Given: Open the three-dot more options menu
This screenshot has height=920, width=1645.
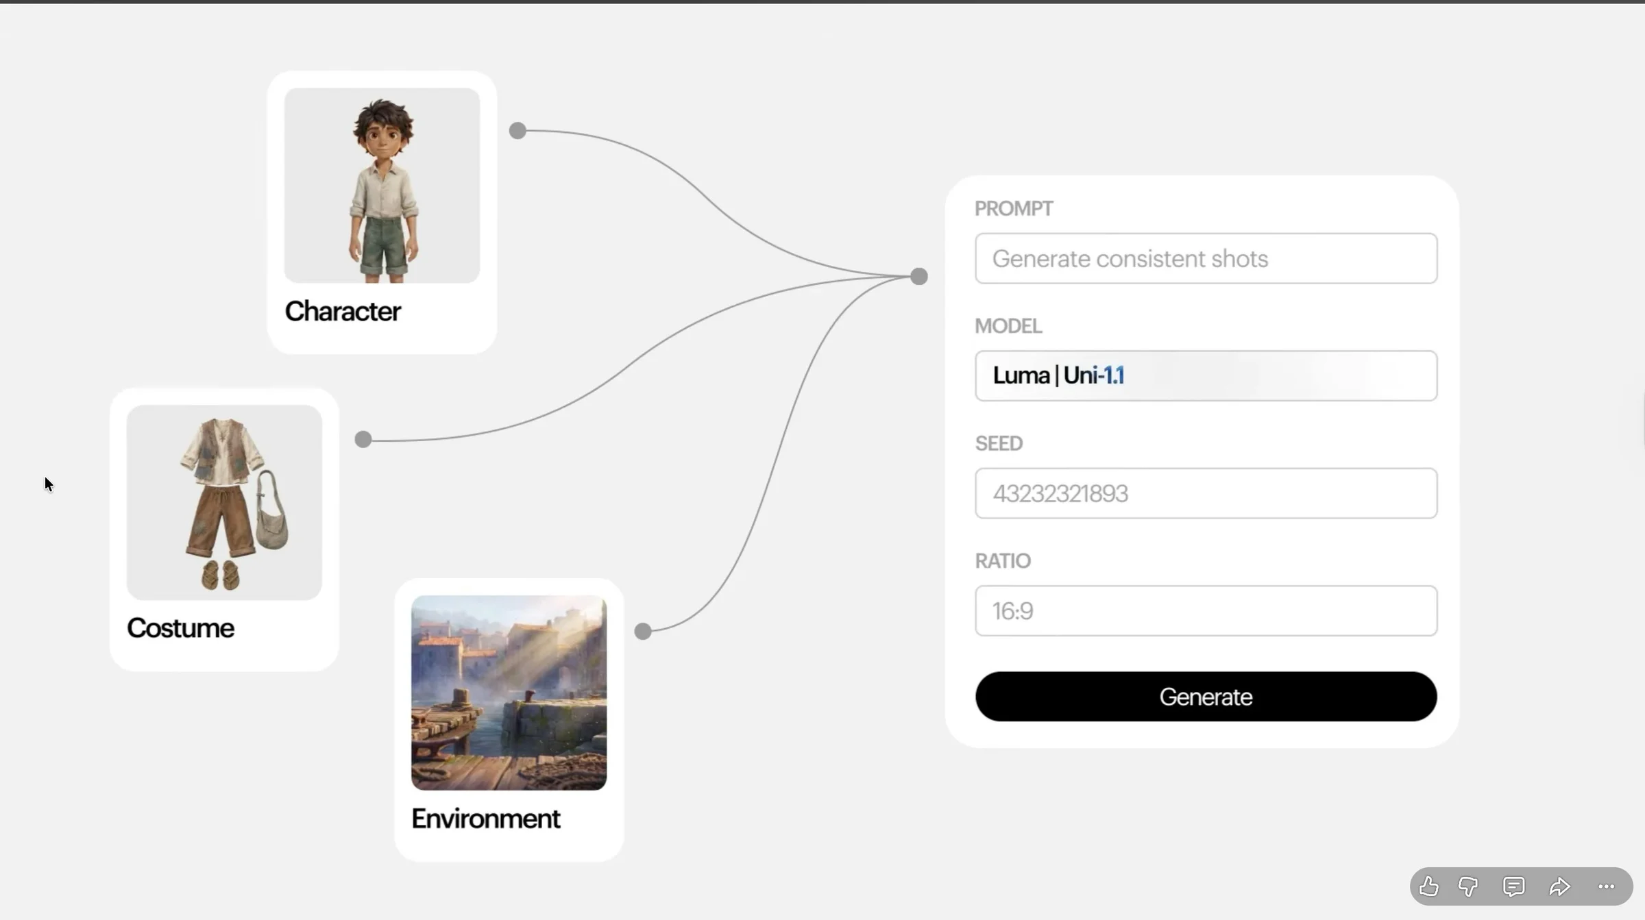Looking at the screenshot, I should coord(1606,886).
